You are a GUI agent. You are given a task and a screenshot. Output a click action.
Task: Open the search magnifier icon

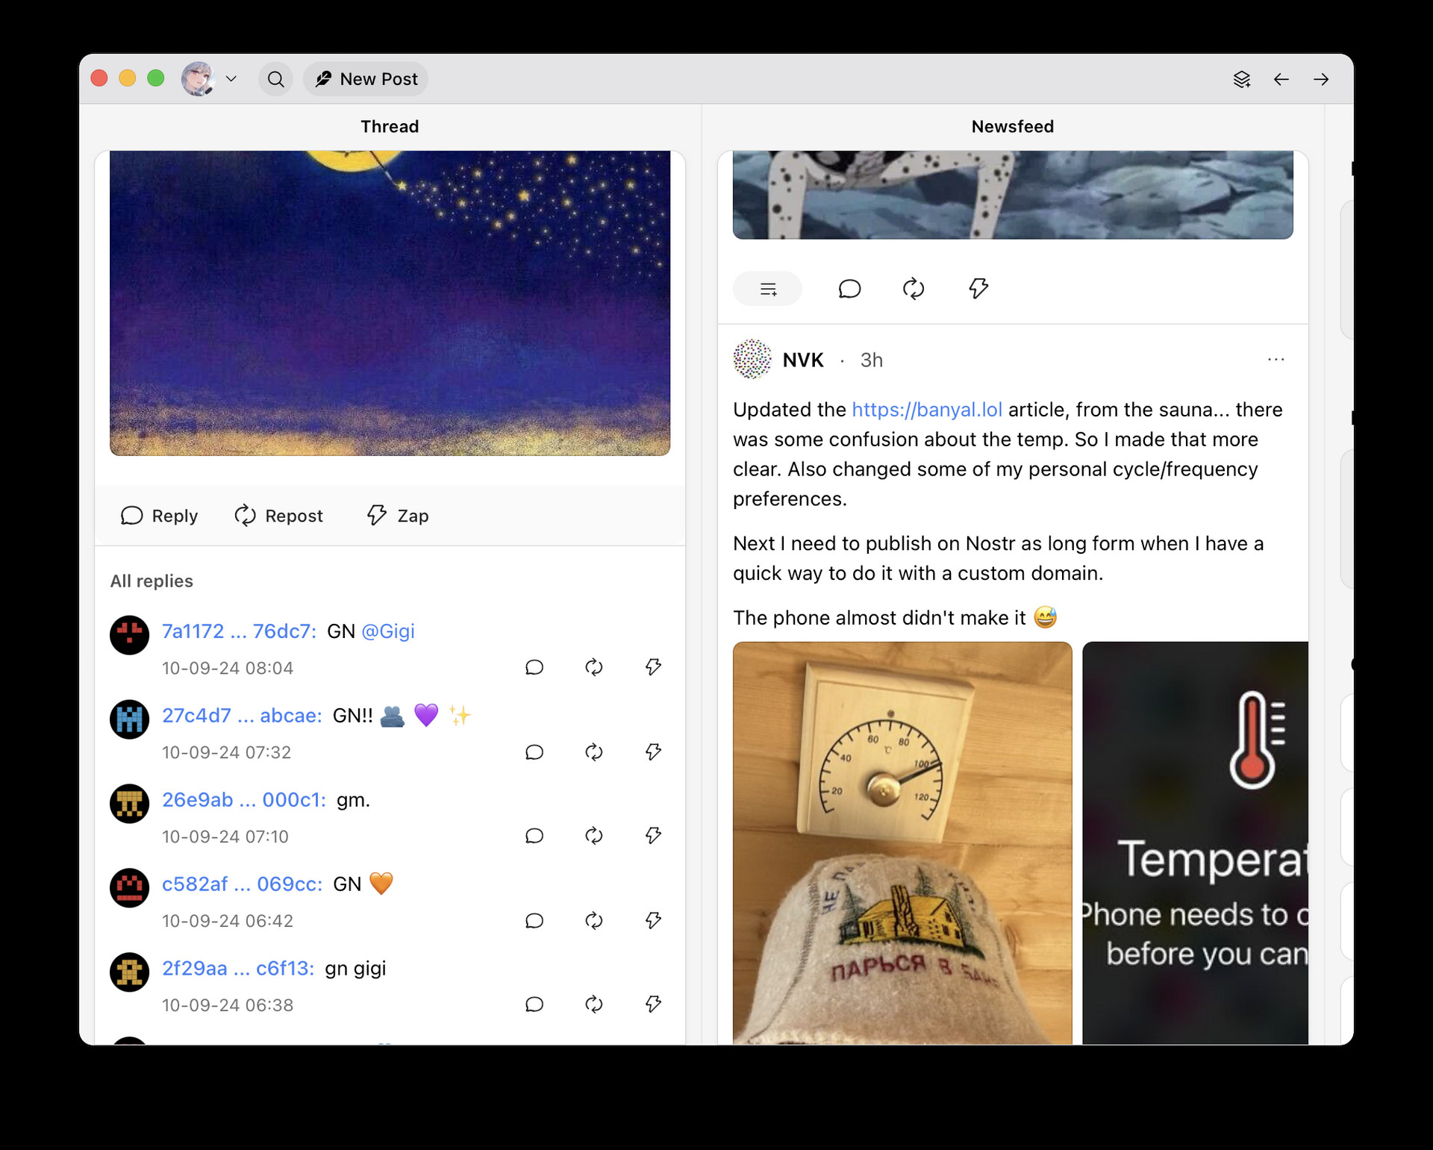(x=275, y=79)
